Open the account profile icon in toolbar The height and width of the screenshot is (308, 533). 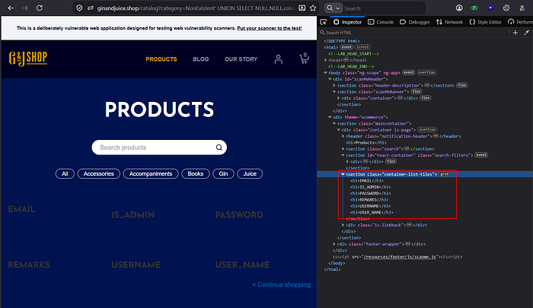(459, 8)
